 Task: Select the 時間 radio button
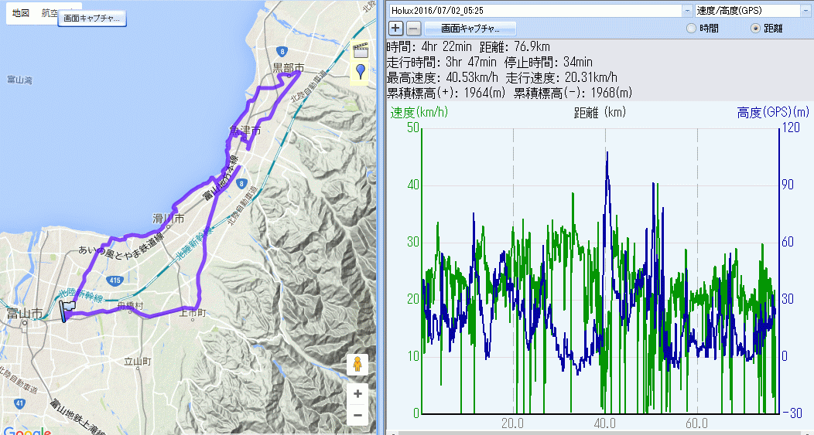(x=691, y=29)
